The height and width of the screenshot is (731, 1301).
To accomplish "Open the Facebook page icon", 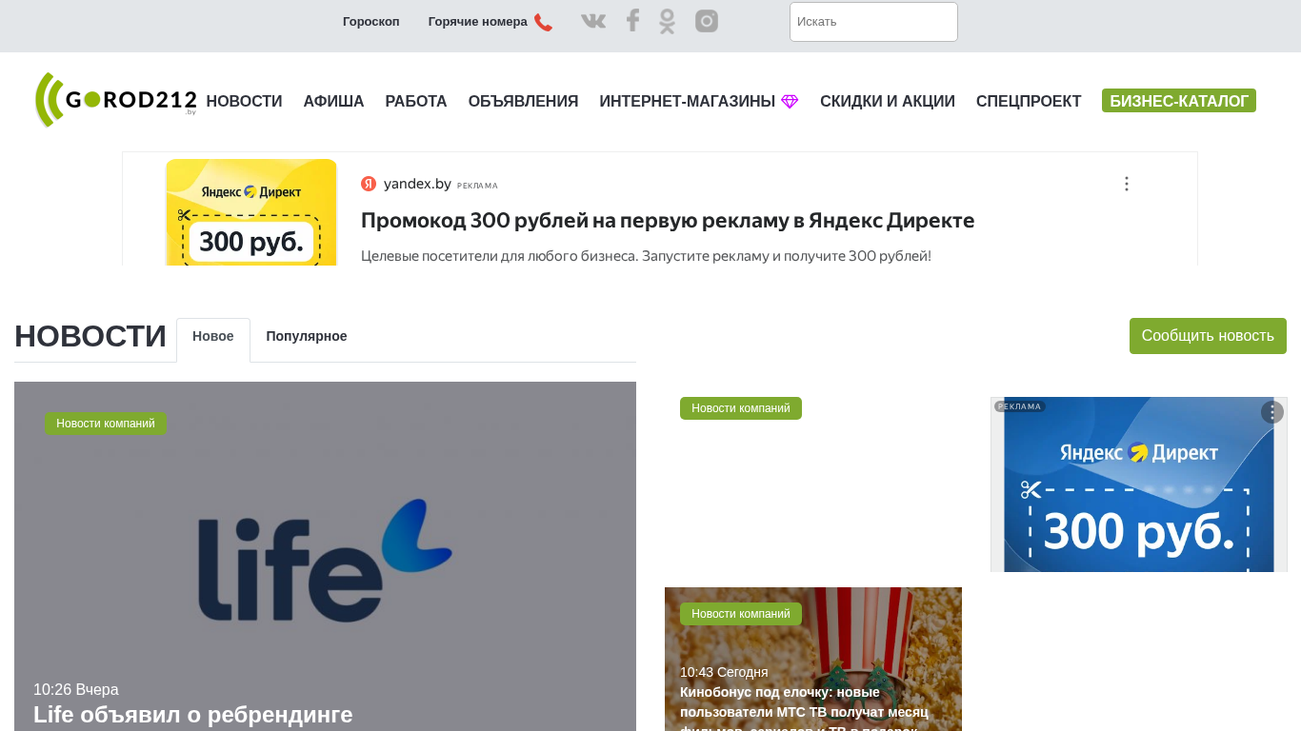I will tap(632, 21).
